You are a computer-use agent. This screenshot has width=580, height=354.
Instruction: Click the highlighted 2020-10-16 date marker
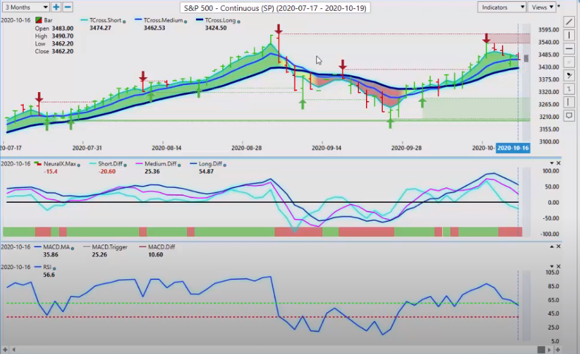(513, 148)
